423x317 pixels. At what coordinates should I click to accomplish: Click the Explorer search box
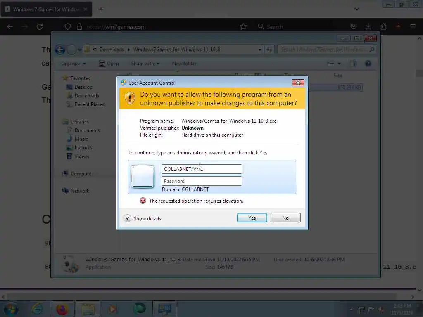[327, 50]
